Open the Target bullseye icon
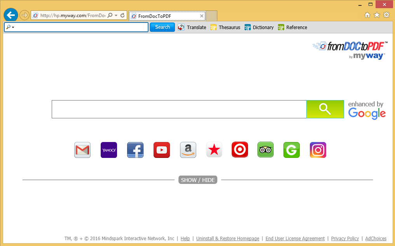This screenshot has width=395, height=246. click(x=240, y=150)
